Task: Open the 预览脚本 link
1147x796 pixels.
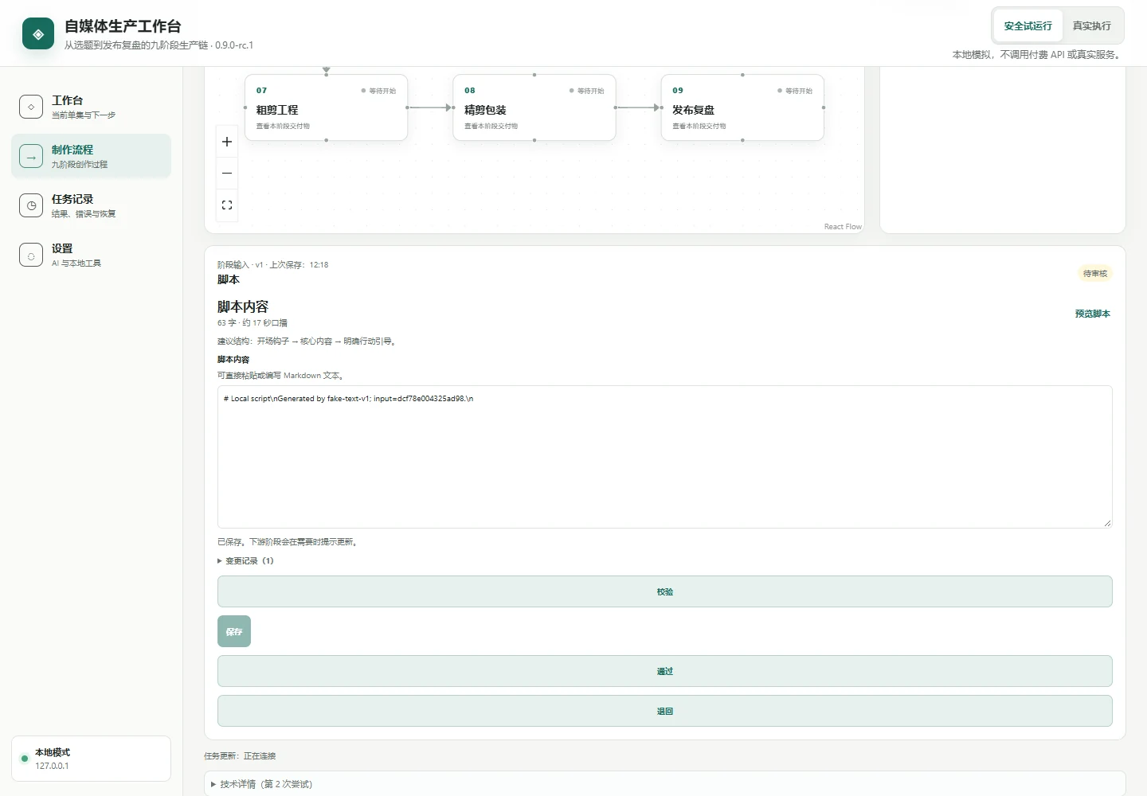Action: click(x=1092, y=314)
